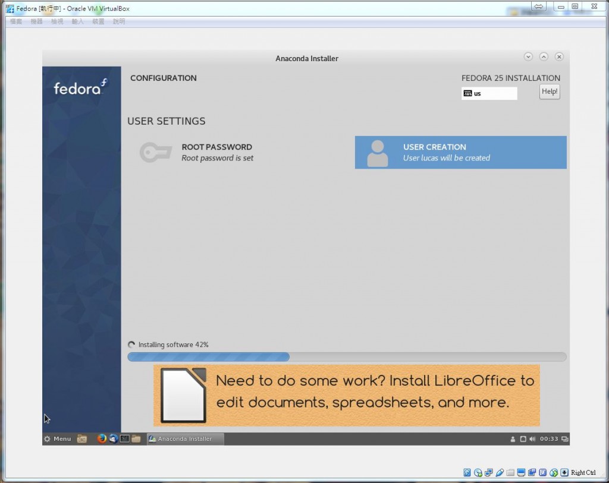
Task: Click the square notification icon in guest tray
Action: click(x=523, y=439)
